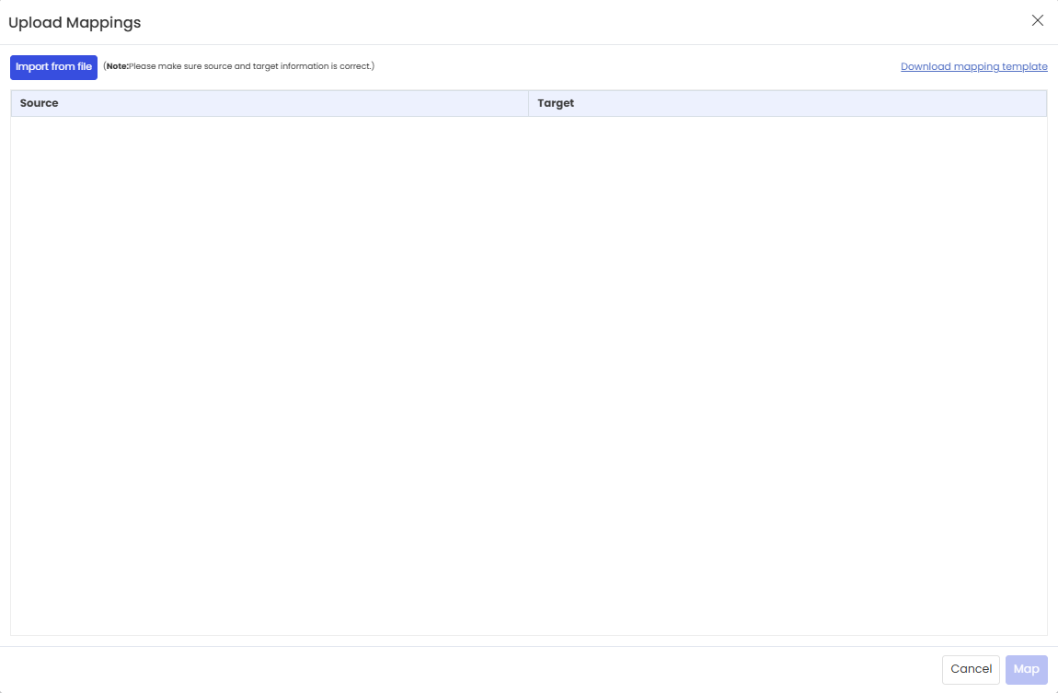Viewport: 1058px width, 693px height.
Task: Select the Source column header
Action: coord(270,103)
